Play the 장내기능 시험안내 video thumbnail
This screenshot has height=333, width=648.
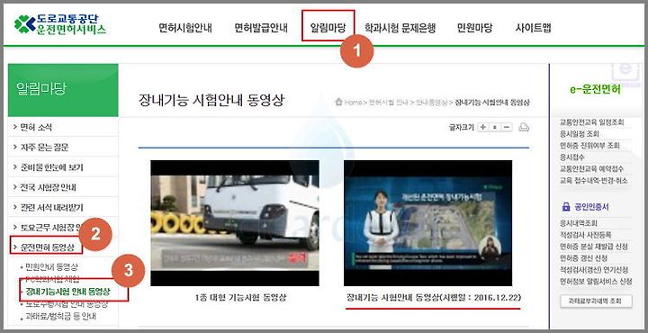427,223
